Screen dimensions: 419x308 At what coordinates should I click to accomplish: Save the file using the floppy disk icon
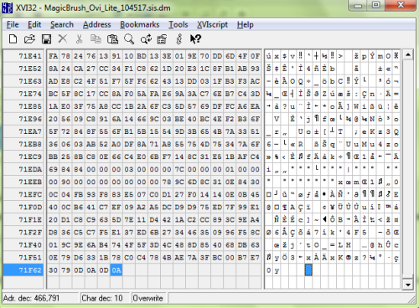click(x=46, y=39)
